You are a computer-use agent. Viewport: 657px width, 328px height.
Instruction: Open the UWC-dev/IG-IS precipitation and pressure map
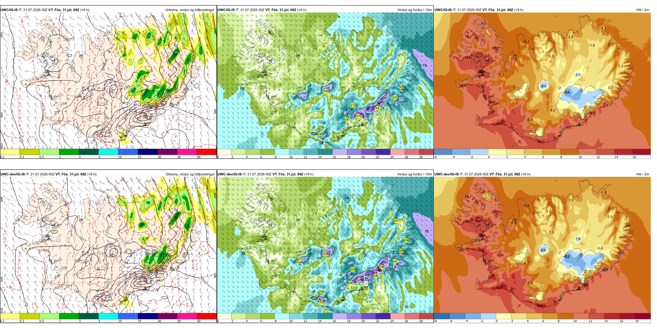(109, 247)
